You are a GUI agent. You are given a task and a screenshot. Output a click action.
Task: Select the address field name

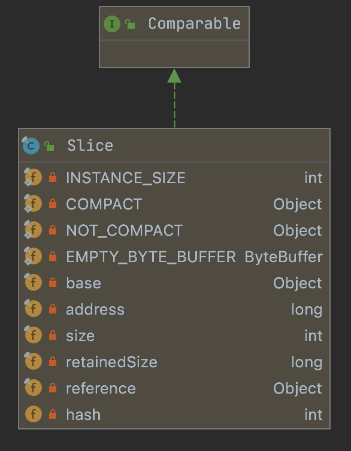pyautogui.click(x=95, y=309)
